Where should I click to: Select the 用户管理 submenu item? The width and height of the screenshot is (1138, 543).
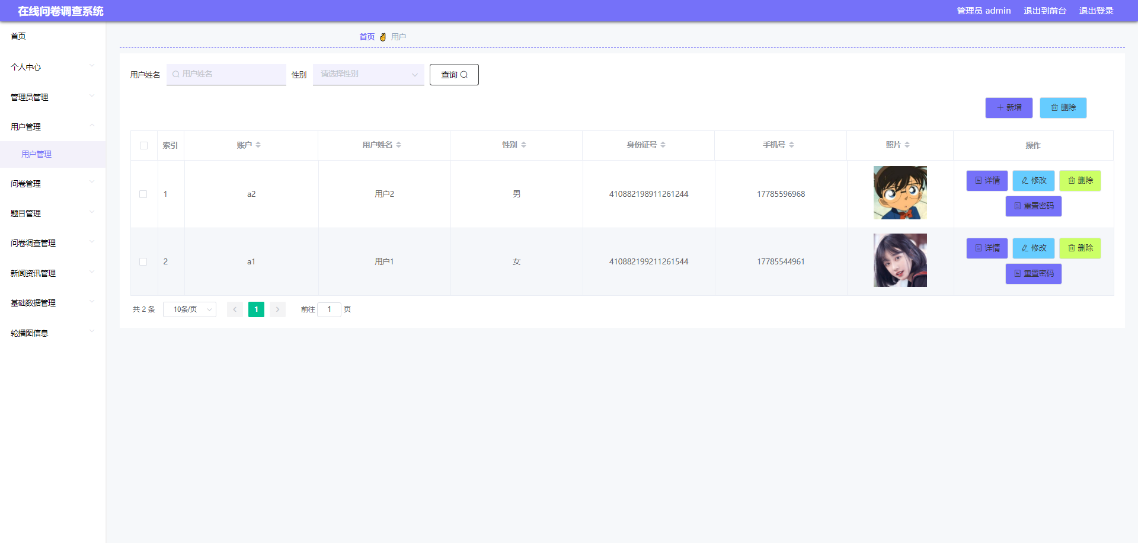[53, 154]
